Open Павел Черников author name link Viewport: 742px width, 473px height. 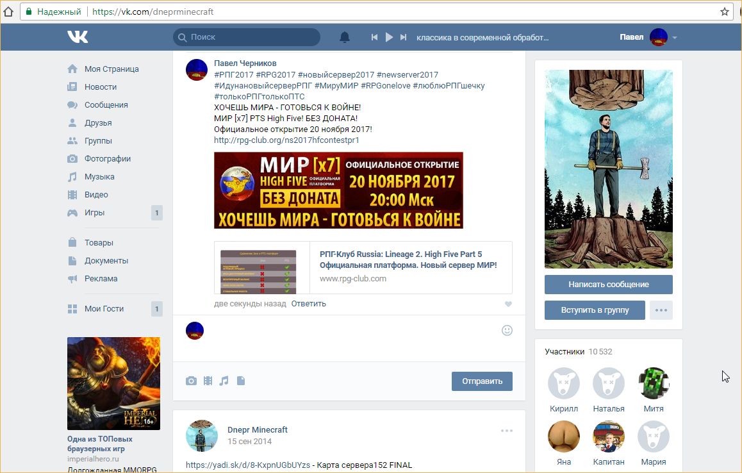(245, 63)
